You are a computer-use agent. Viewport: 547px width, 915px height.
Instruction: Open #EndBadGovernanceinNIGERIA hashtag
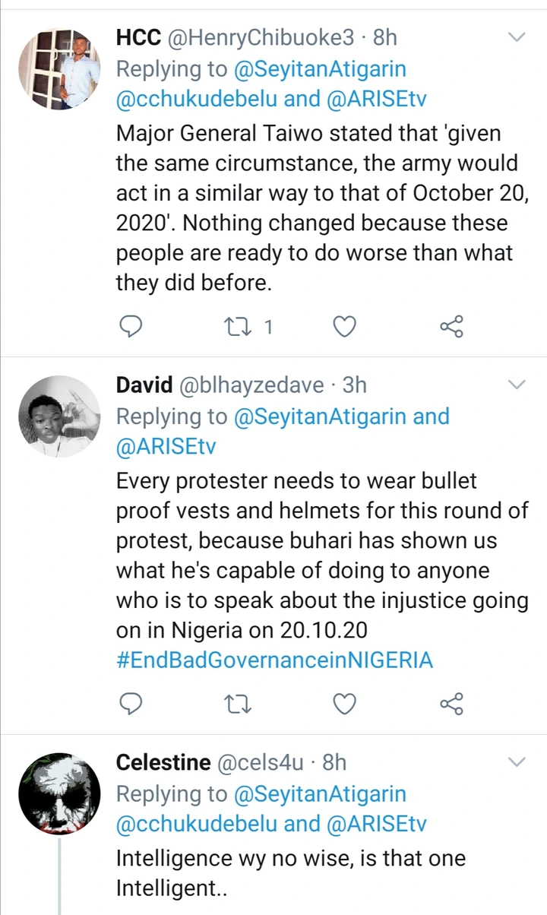click(274, 660)
